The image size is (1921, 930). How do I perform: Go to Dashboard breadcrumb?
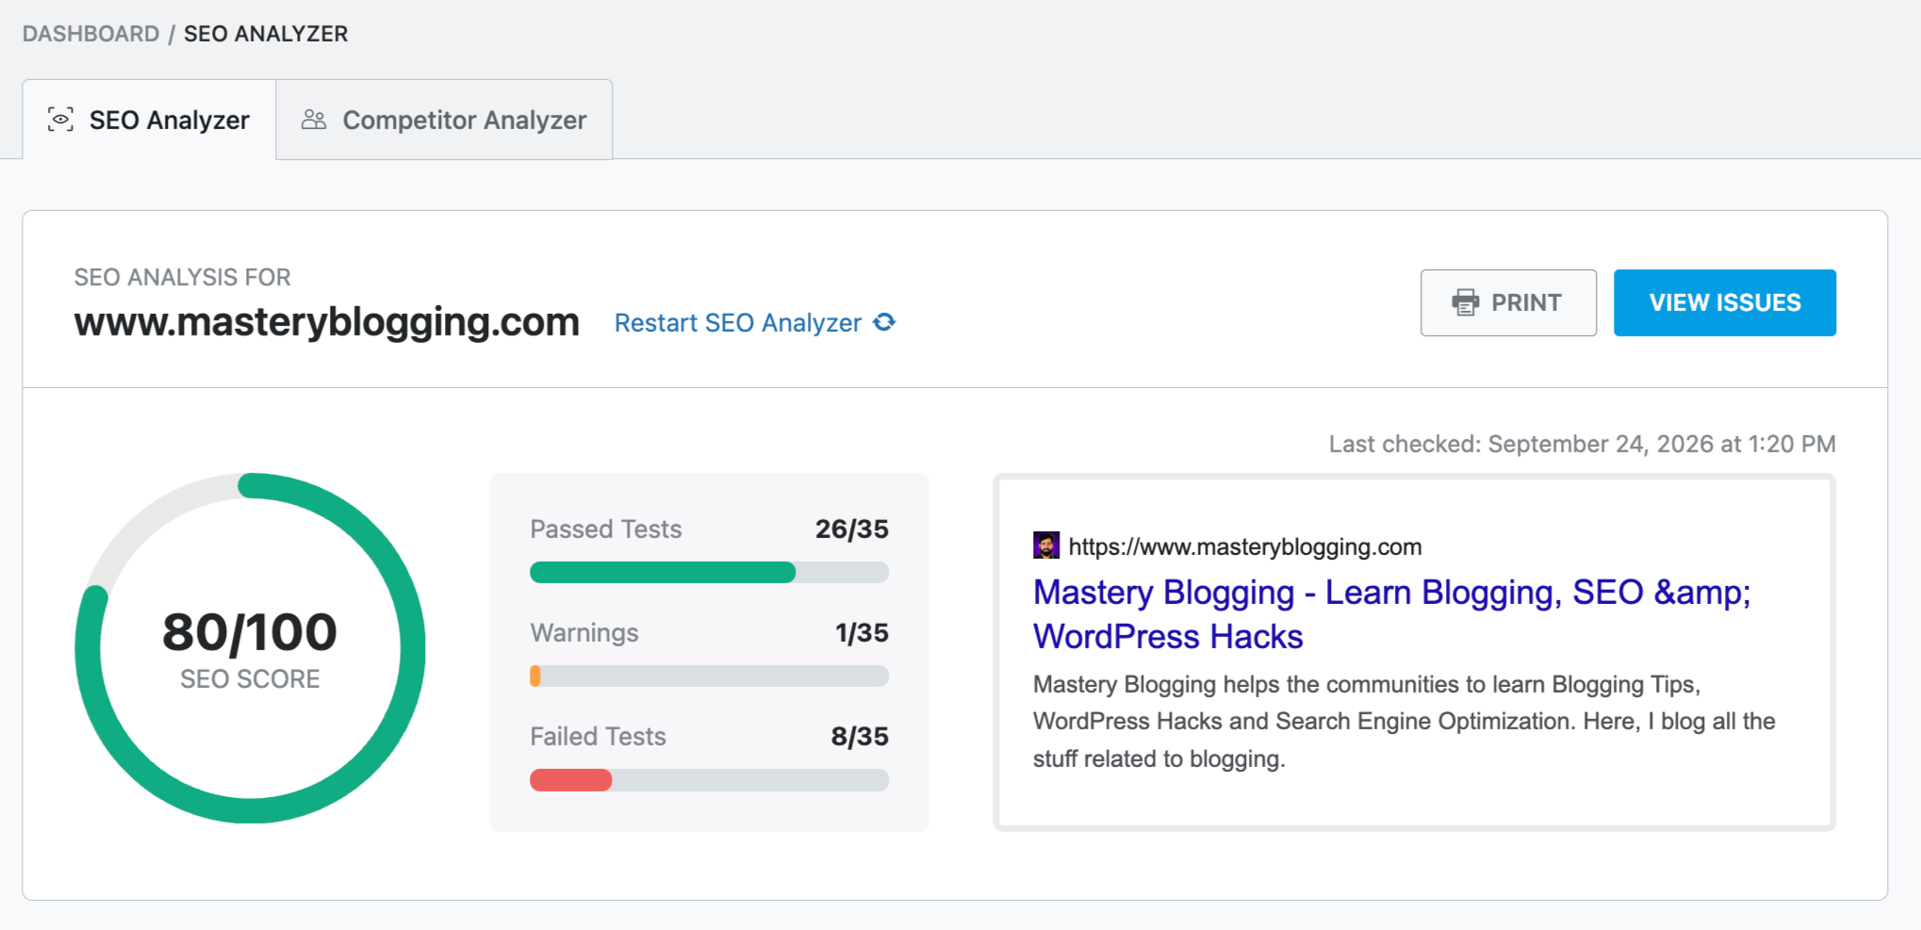pyautogui.click(x=90, y=34)
